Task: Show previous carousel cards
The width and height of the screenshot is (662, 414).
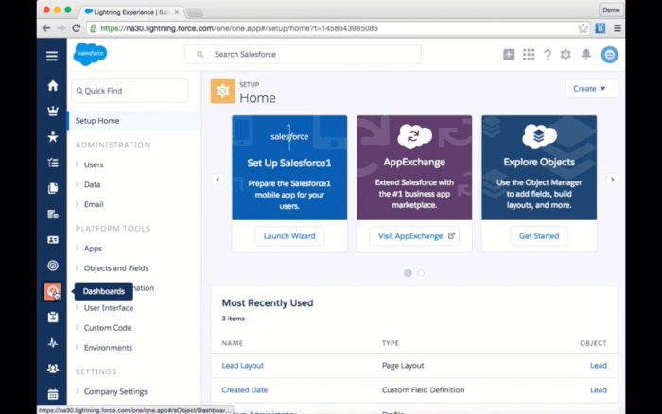Action: click(x=218, y=180)
